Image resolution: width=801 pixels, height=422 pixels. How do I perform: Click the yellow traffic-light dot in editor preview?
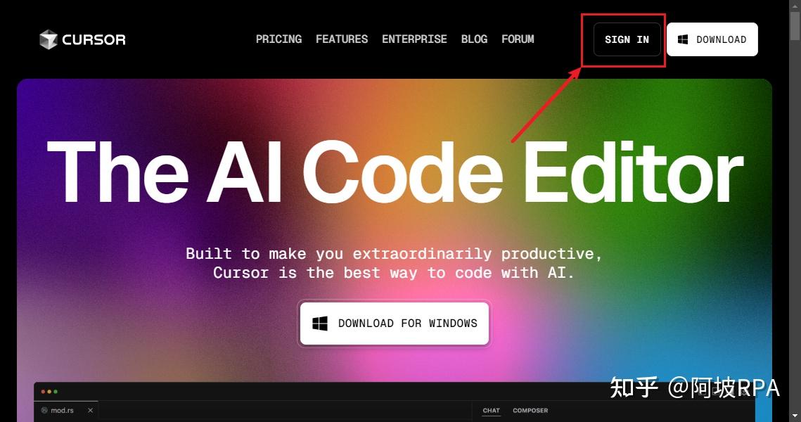tap(49, 392)
